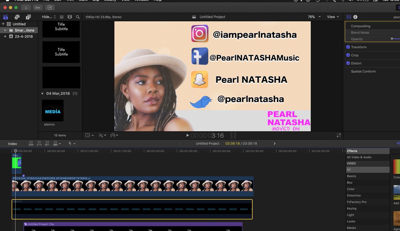This screenshot has height=231, width=400.
Task: Go back in timeline history
Action: point(180,144)
